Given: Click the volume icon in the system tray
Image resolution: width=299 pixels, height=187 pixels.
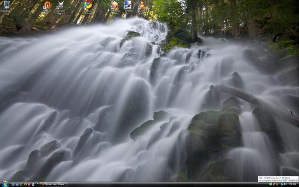Looking at the screenshot, I should point(285,184).
